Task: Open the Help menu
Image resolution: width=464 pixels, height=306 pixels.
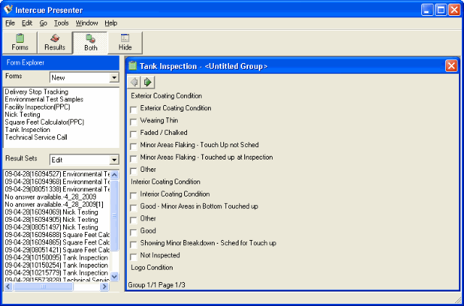Action: (x=111, y=23)
